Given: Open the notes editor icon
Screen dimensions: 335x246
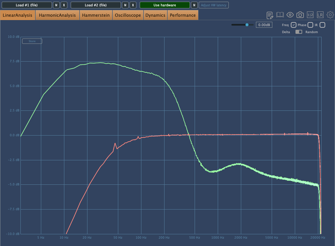Looking at the screenshot, I should (x=270, y=15).
